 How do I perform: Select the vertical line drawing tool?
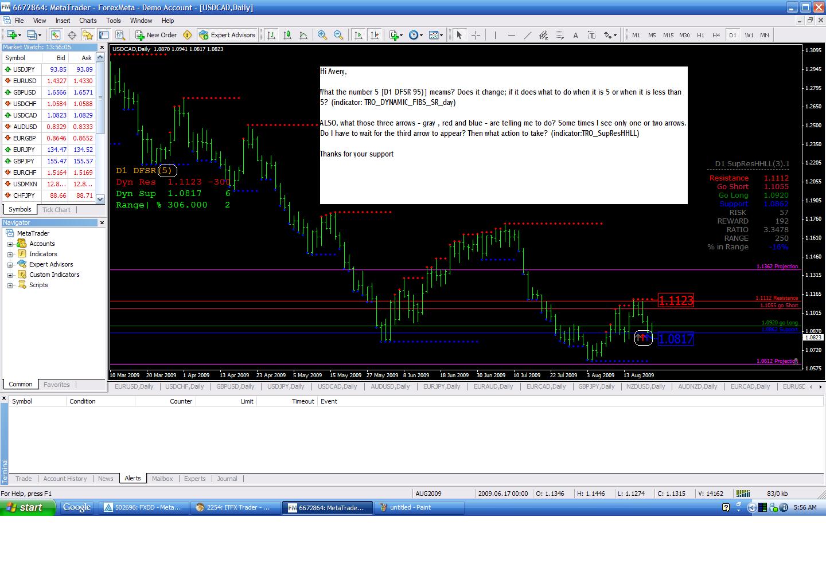(494, 35)
